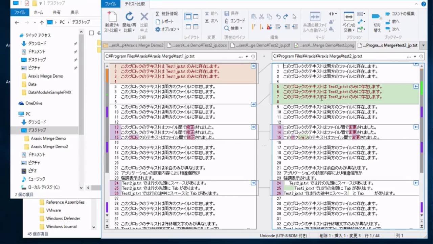Open the 新規テキスト比較 new comparison button

tap(112, 22)
